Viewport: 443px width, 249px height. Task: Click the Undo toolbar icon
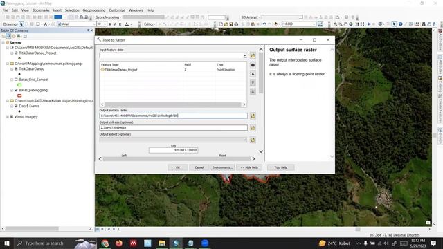click(x=264, y=24)
